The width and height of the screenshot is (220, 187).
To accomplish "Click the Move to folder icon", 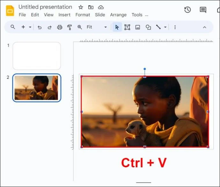I will point(91,7).
